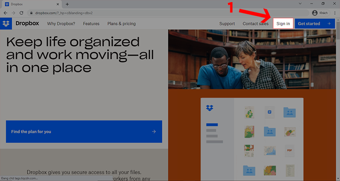Click the Contact sales link
Screen dimensions: 340x181
point(255,24)
